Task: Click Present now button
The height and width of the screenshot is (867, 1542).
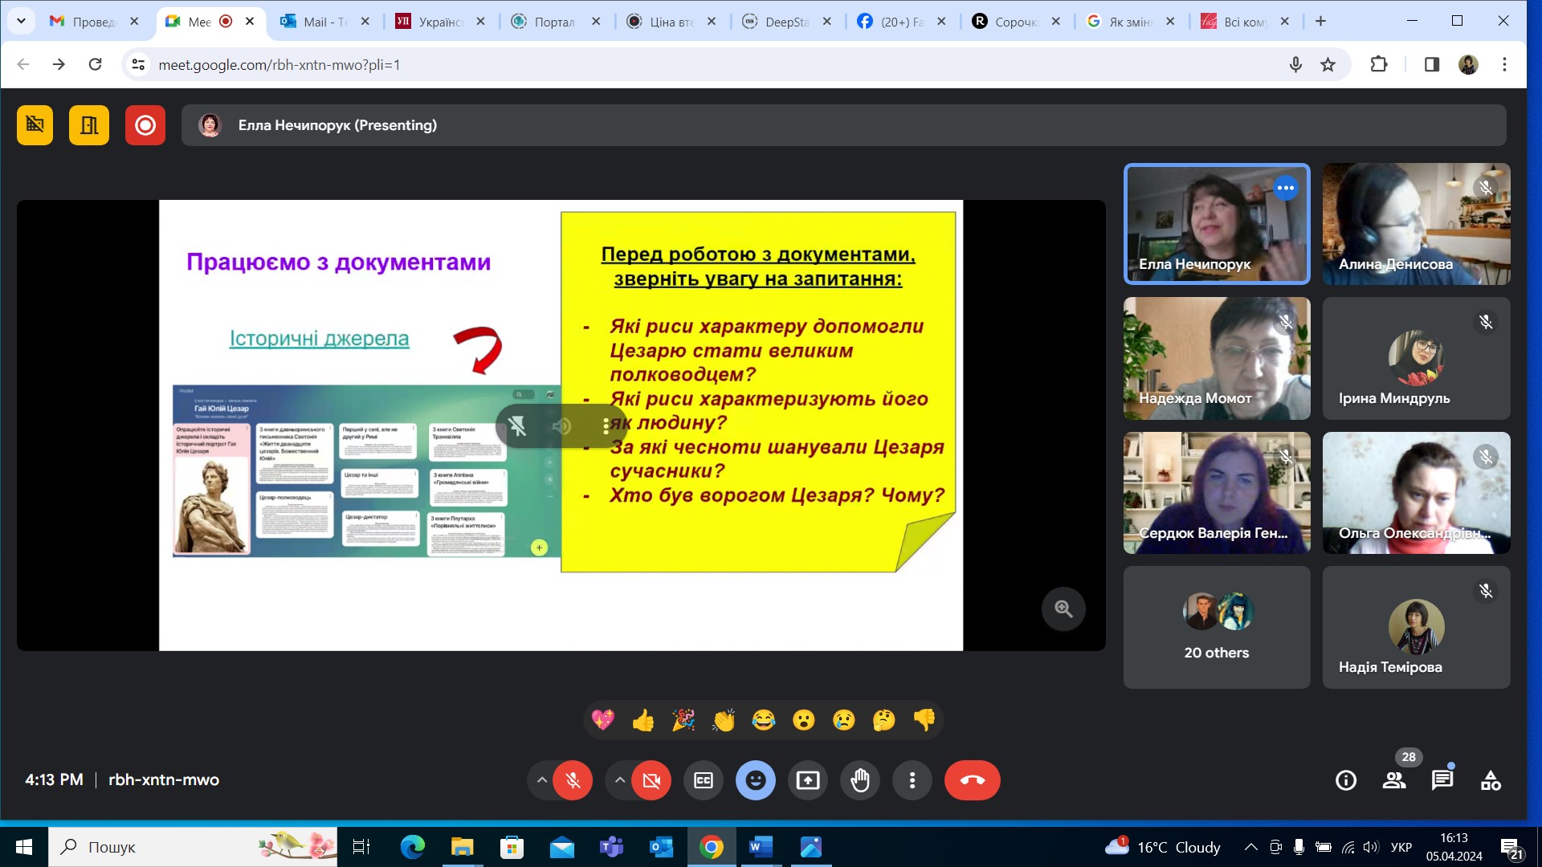Action: pos(808,780)
